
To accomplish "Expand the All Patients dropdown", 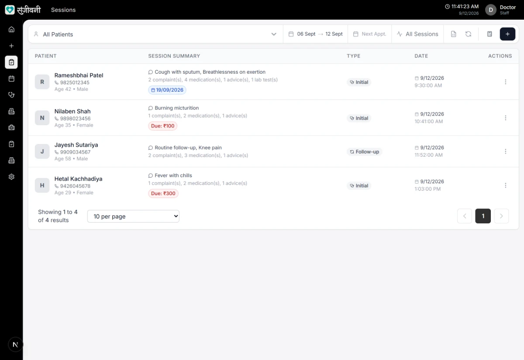I will point(156,34).
